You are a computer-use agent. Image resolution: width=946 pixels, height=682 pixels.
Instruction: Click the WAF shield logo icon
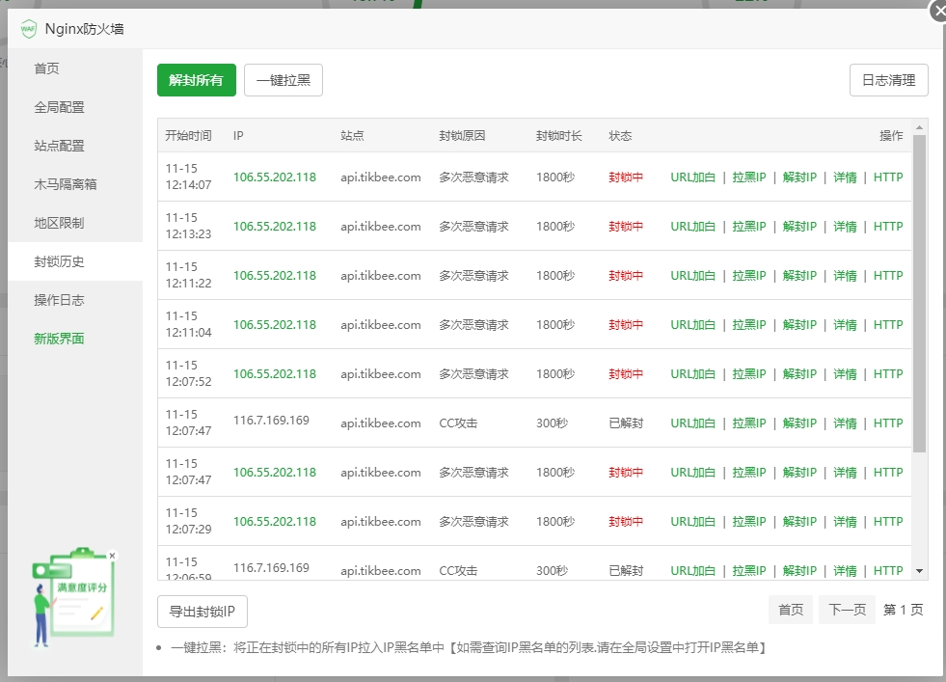click(28, 28)
